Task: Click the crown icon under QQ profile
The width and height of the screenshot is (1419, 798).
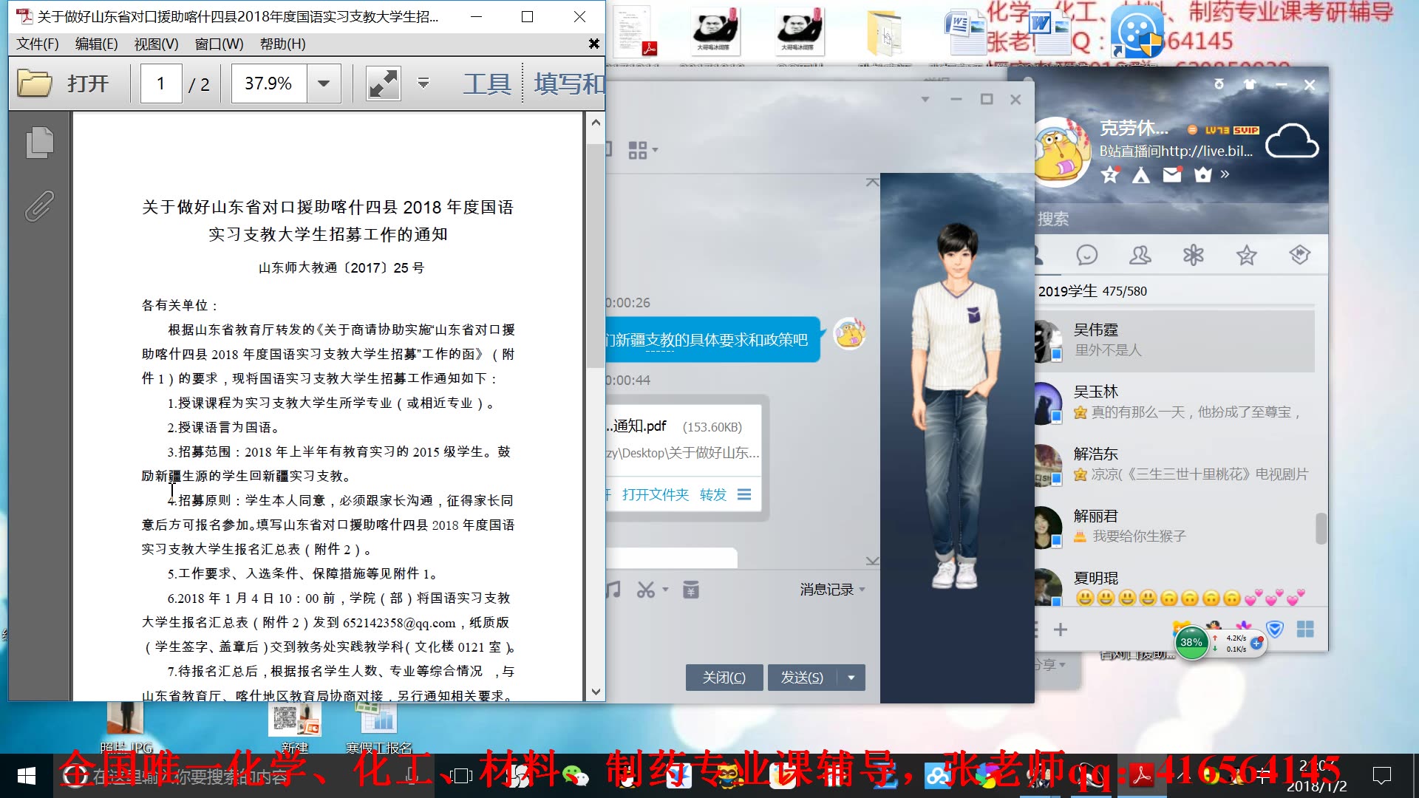Action: (x=1203, y=175)
